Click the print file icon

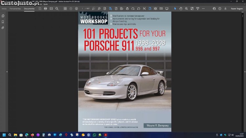coord(46,9)
